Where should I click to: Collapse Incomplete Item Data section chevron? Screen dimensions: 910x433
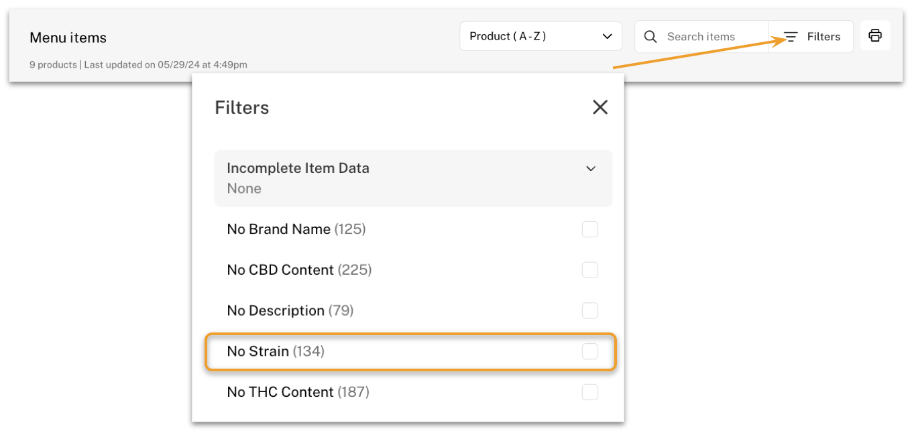click(591, 168)
